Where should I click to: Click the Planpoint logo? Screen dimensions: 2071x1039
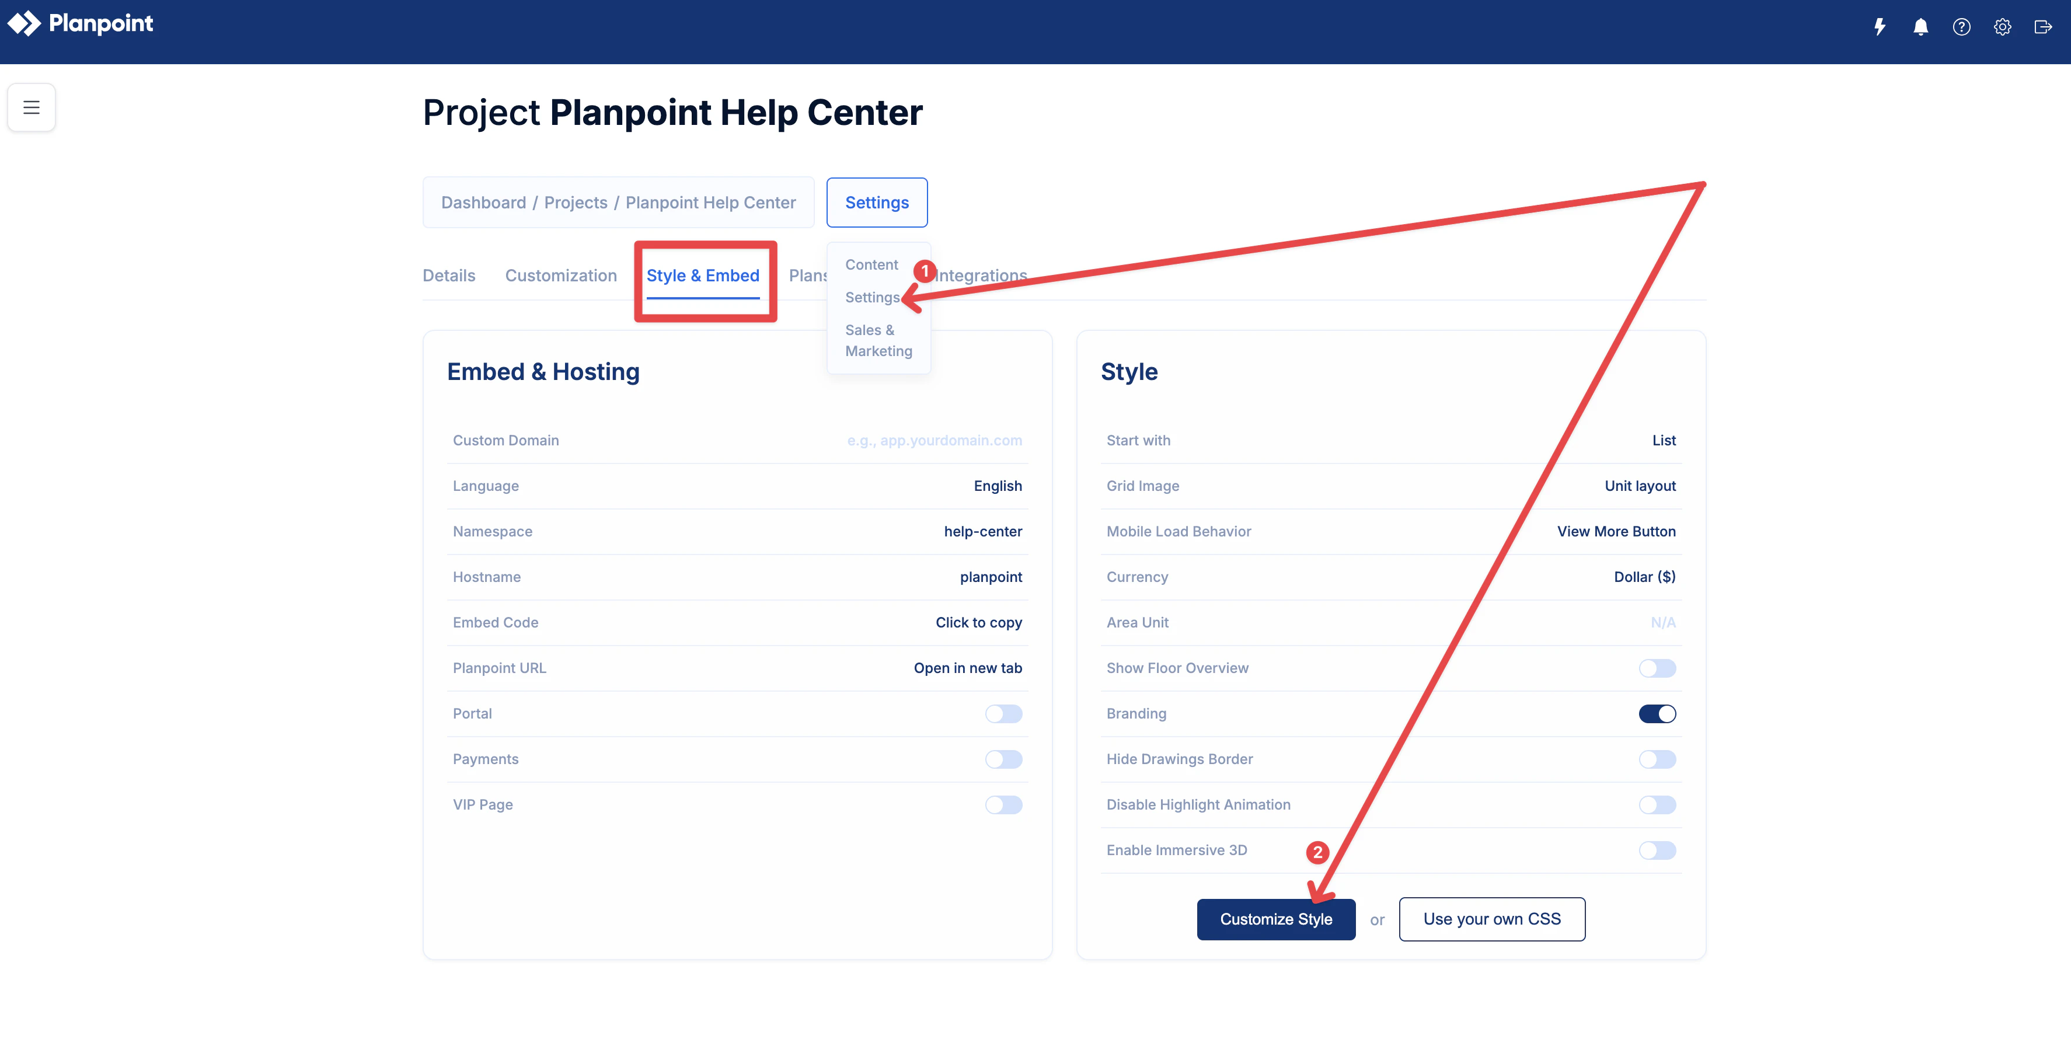point(81,23)
